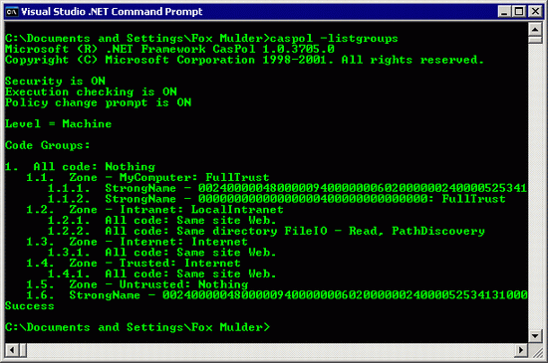
Task: Click the final 'C:\Documents and Settings\Fox Mulder>' prompt
Action: click(137, 327)
